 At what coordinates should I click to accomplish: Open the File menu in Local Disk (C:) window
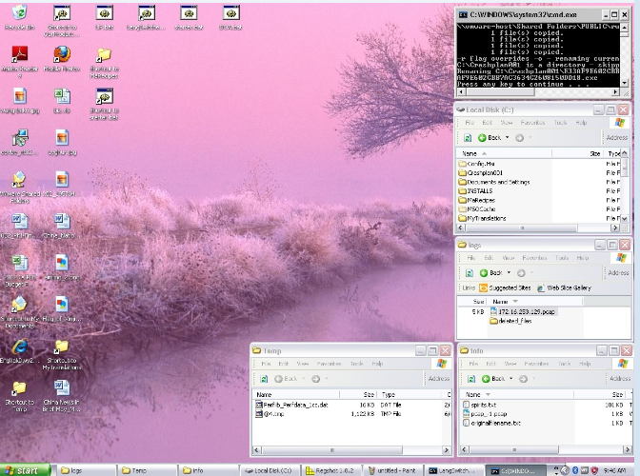[x=470, y=123]
